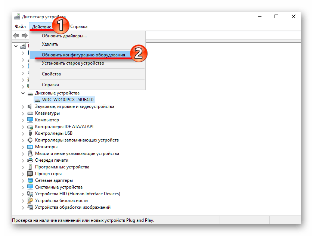Viewport: 313px width, 236px height.
Task: Expand the Звуковые, игровые и видеоустройства branch
Action: pyautogui.click(x=23, y=107)
